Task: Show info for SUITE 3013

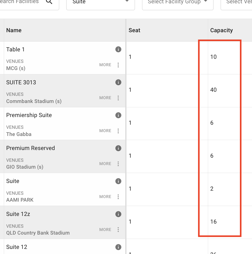Action: (118, 82)
